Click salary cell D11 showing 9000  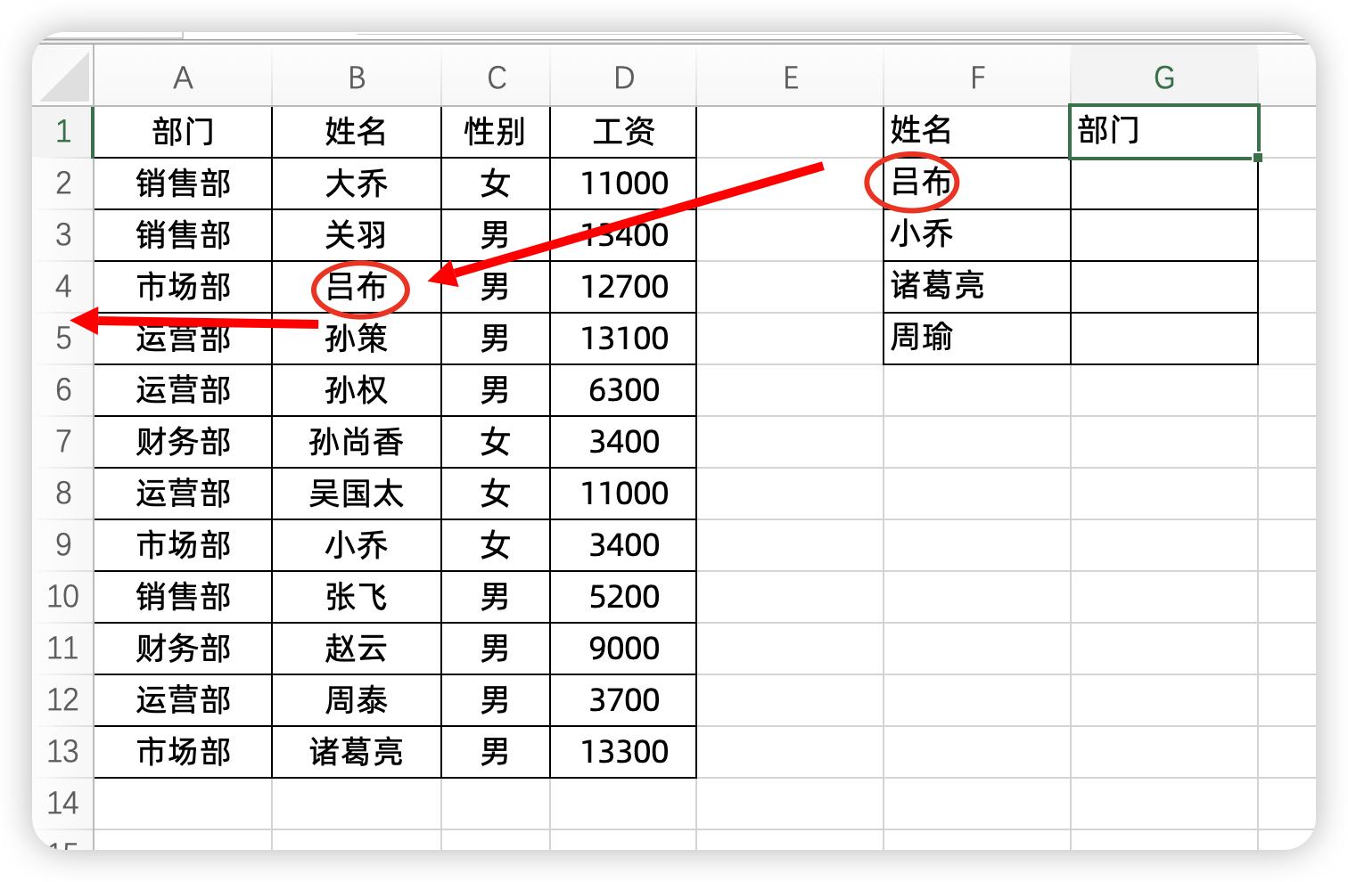click(623, 649)
